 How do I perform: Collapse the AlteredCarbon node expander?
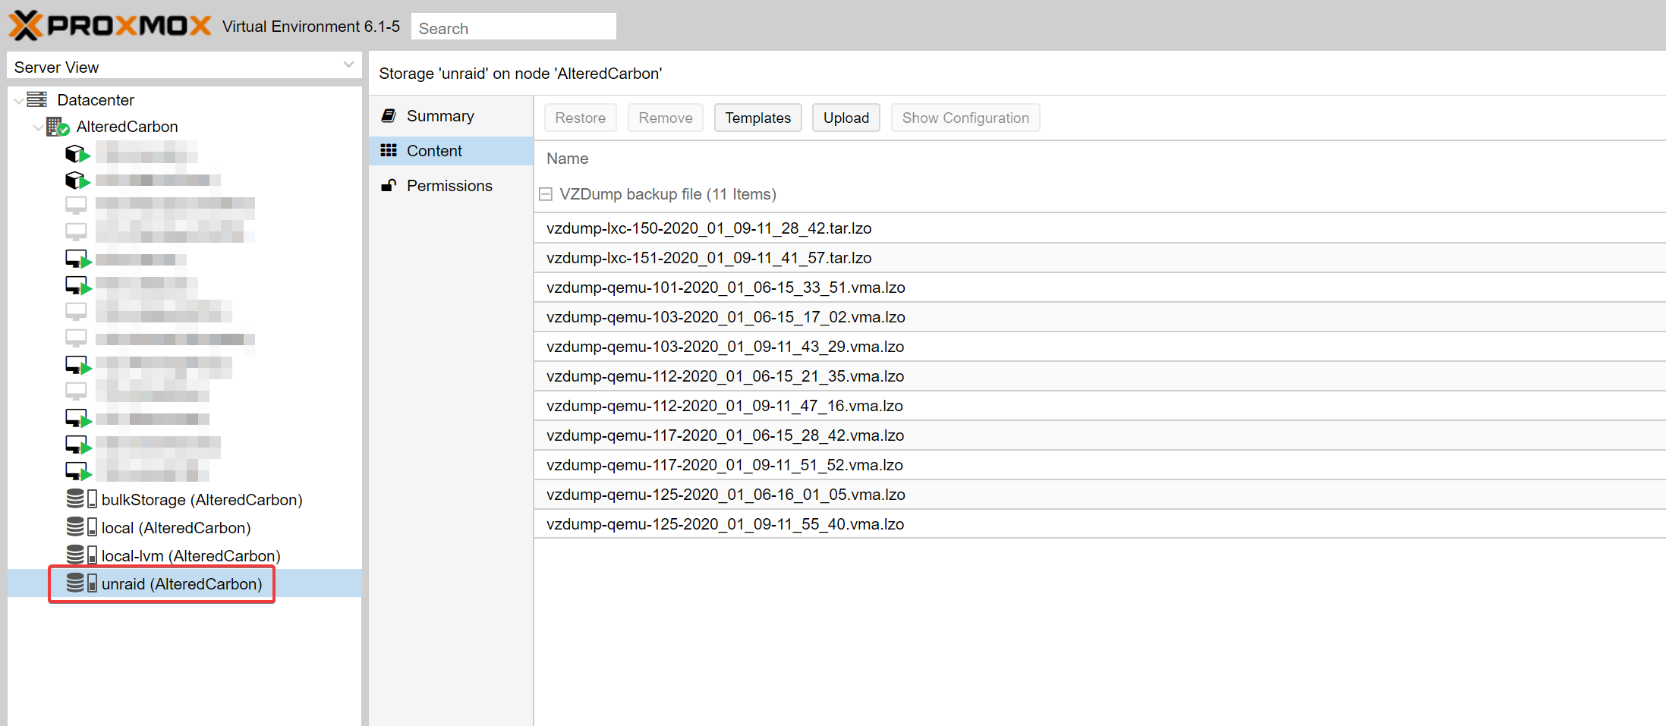tap(38, 127)
